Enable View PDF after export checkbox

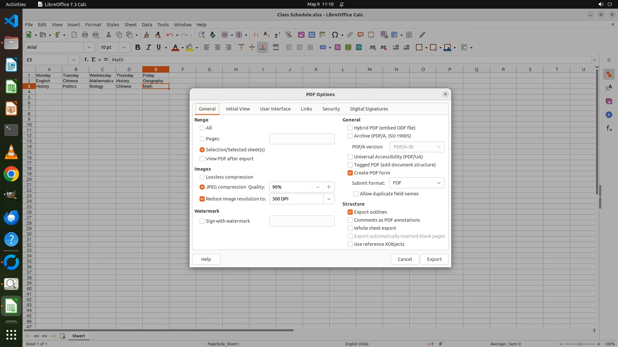coord(202,159)
